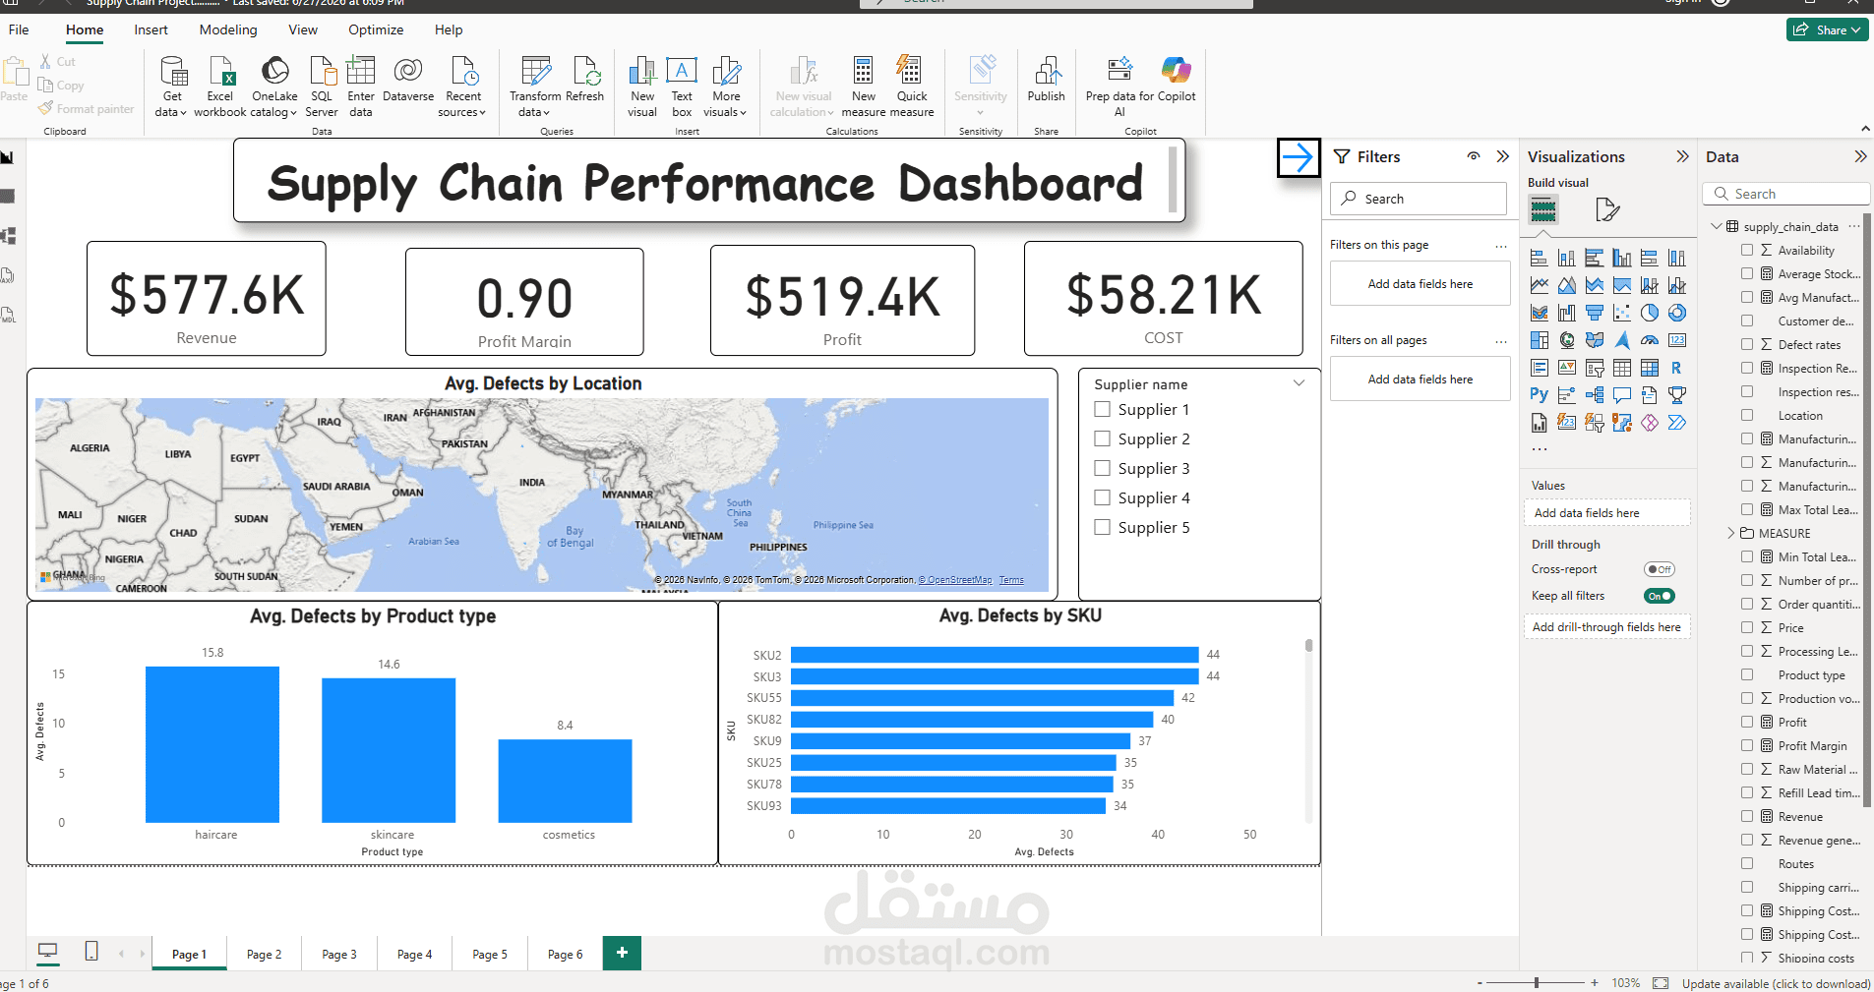Open the OpenStreetMap link on map
The image size is (1874, 992).
[x=955, y=580]
